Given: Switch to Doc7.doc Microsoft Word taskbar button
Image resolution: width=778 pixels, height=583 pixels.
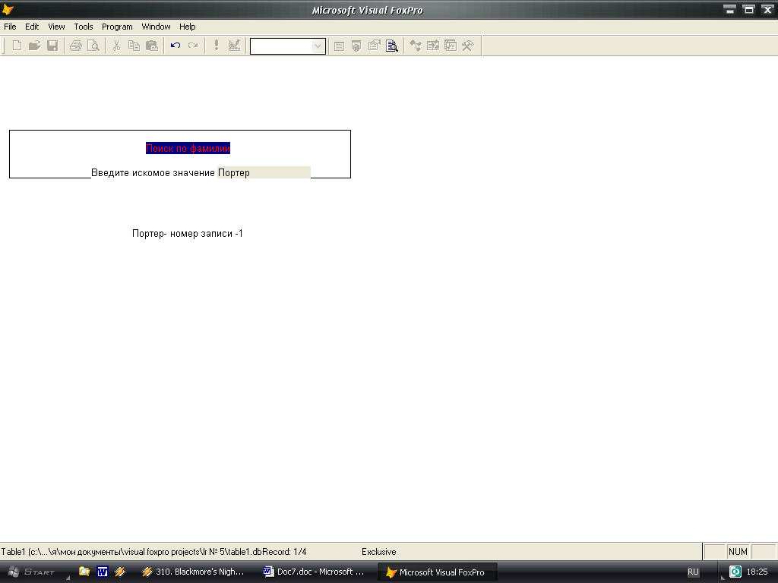Looking at the screenshot, I should coord(314,572).
